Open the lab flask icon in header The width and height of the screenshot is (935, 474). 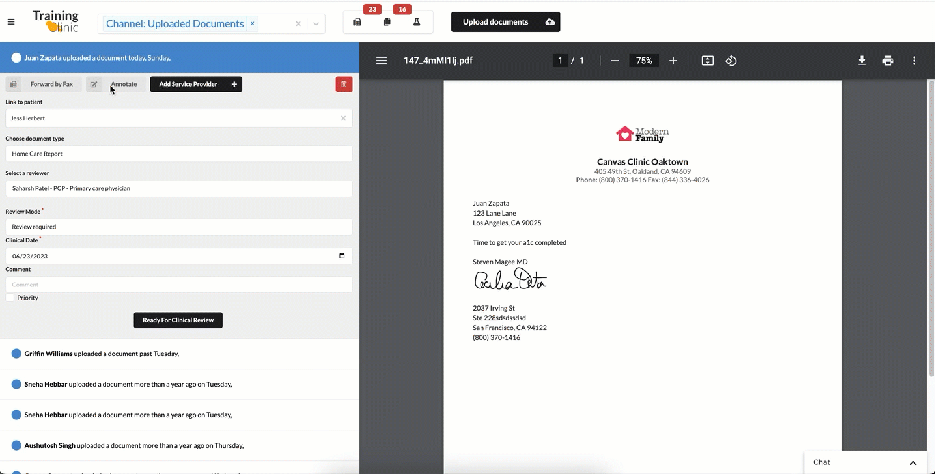tap(417, 22)
